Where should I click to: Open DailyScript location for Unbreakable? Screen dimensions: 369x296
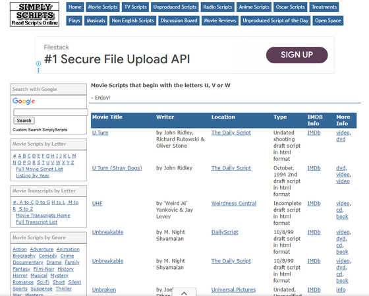click(x=225, y=232)
